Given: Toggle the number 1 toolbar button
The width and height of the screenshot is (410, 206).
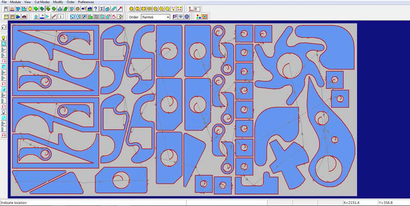Looking at the screenshot, I should (61, 17).
